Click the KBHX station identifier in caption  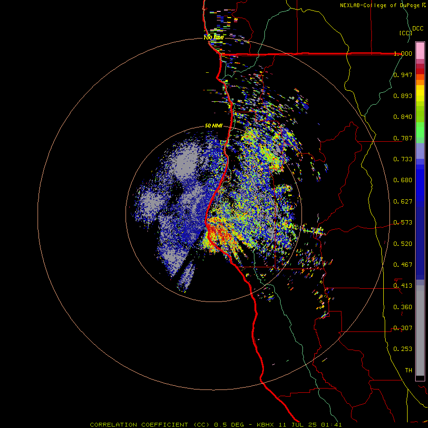coord(266,425)
